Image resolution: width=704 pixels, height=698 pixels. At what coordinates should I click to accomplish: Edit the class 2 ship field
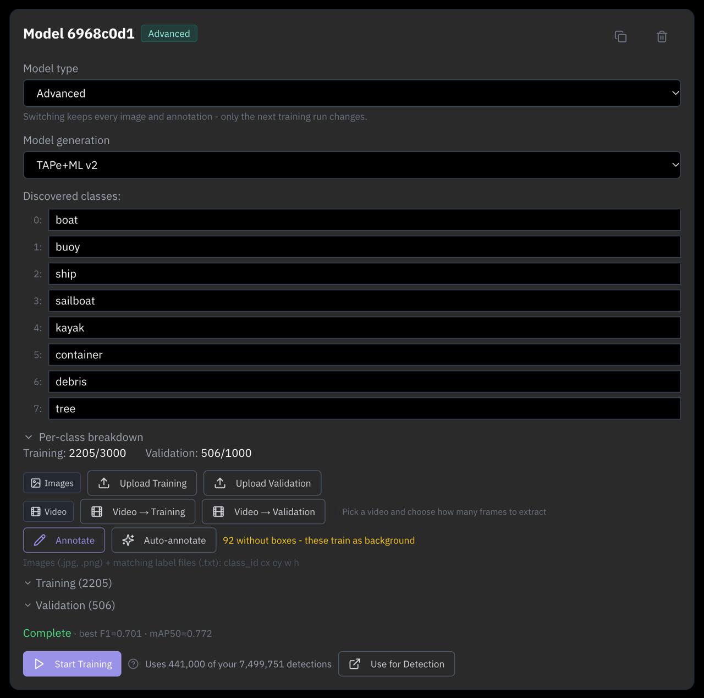(x=365, y=274)
